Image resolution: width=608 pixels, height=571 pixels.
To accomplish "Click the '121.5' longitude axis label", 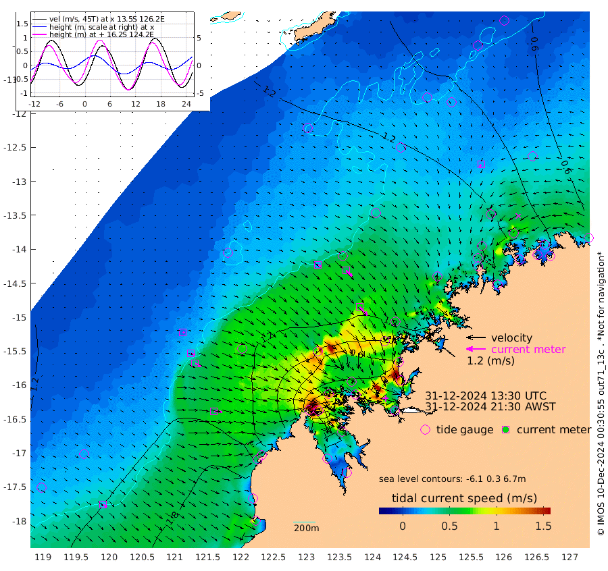I will [x=208, y=557].
